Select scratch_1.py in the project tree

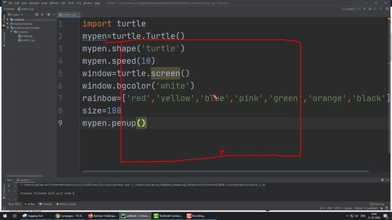[26, 40]
